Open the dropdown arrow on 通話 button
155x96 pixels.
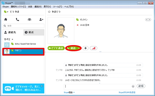(79, 48)
